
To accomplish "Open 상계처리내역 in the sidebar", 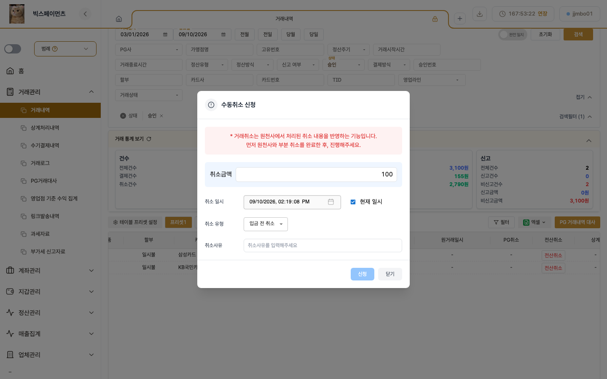I will click(45, 128).
